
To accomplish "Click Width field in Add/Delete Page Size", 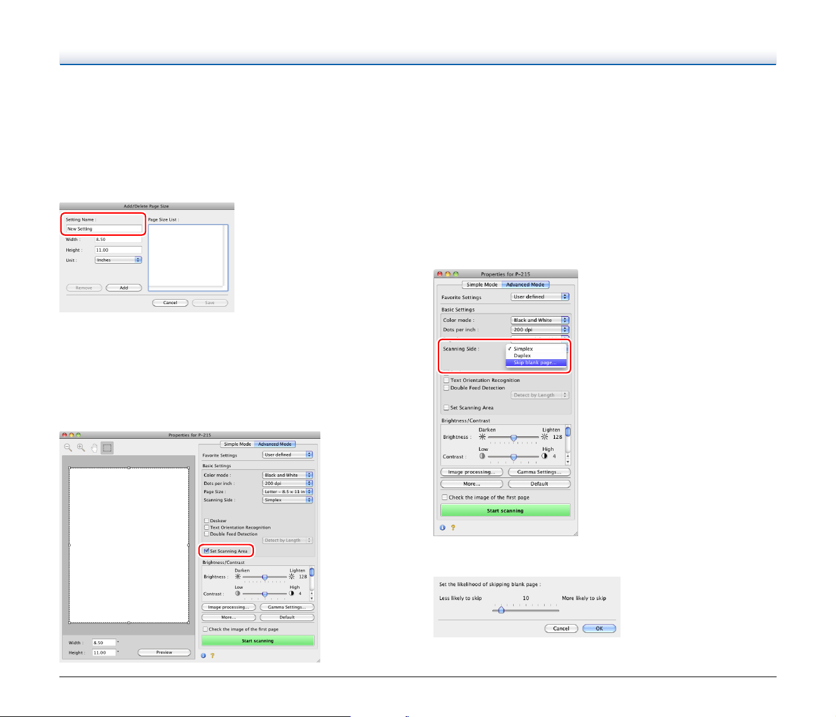I will coord(118,240).
